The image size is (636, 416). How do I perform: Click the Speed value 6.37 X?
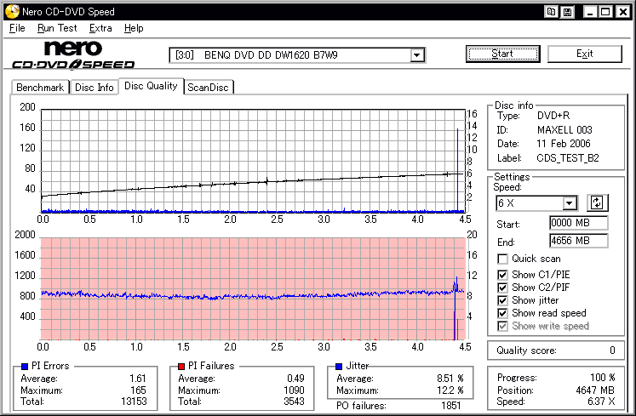point(601,402)
